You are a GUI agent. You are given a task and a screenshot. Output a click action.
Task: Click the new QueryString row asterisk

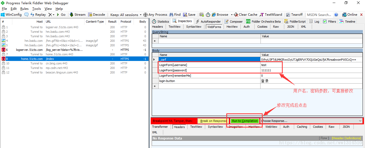[155, 41]
